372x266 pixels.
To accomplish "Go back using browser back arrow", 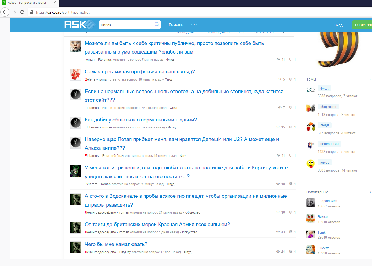I will [5, 12].
